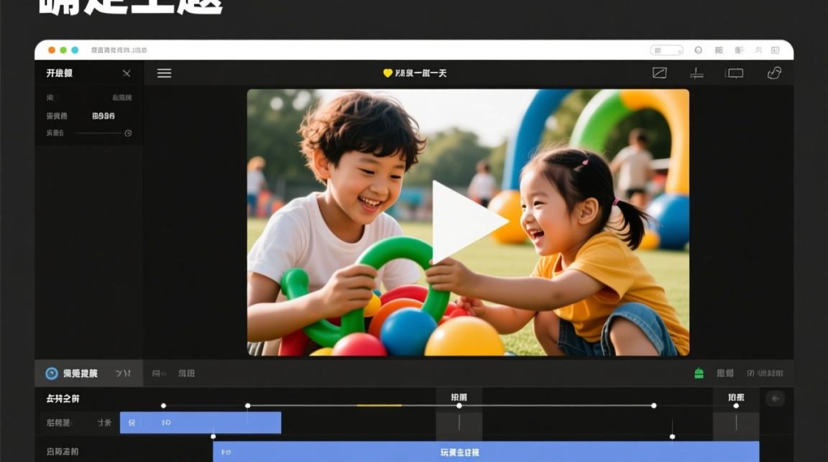This screenshot has height=462, width=828.
Task: Click the crop/split line icon in the top toolbar
Action: [697, 73]
